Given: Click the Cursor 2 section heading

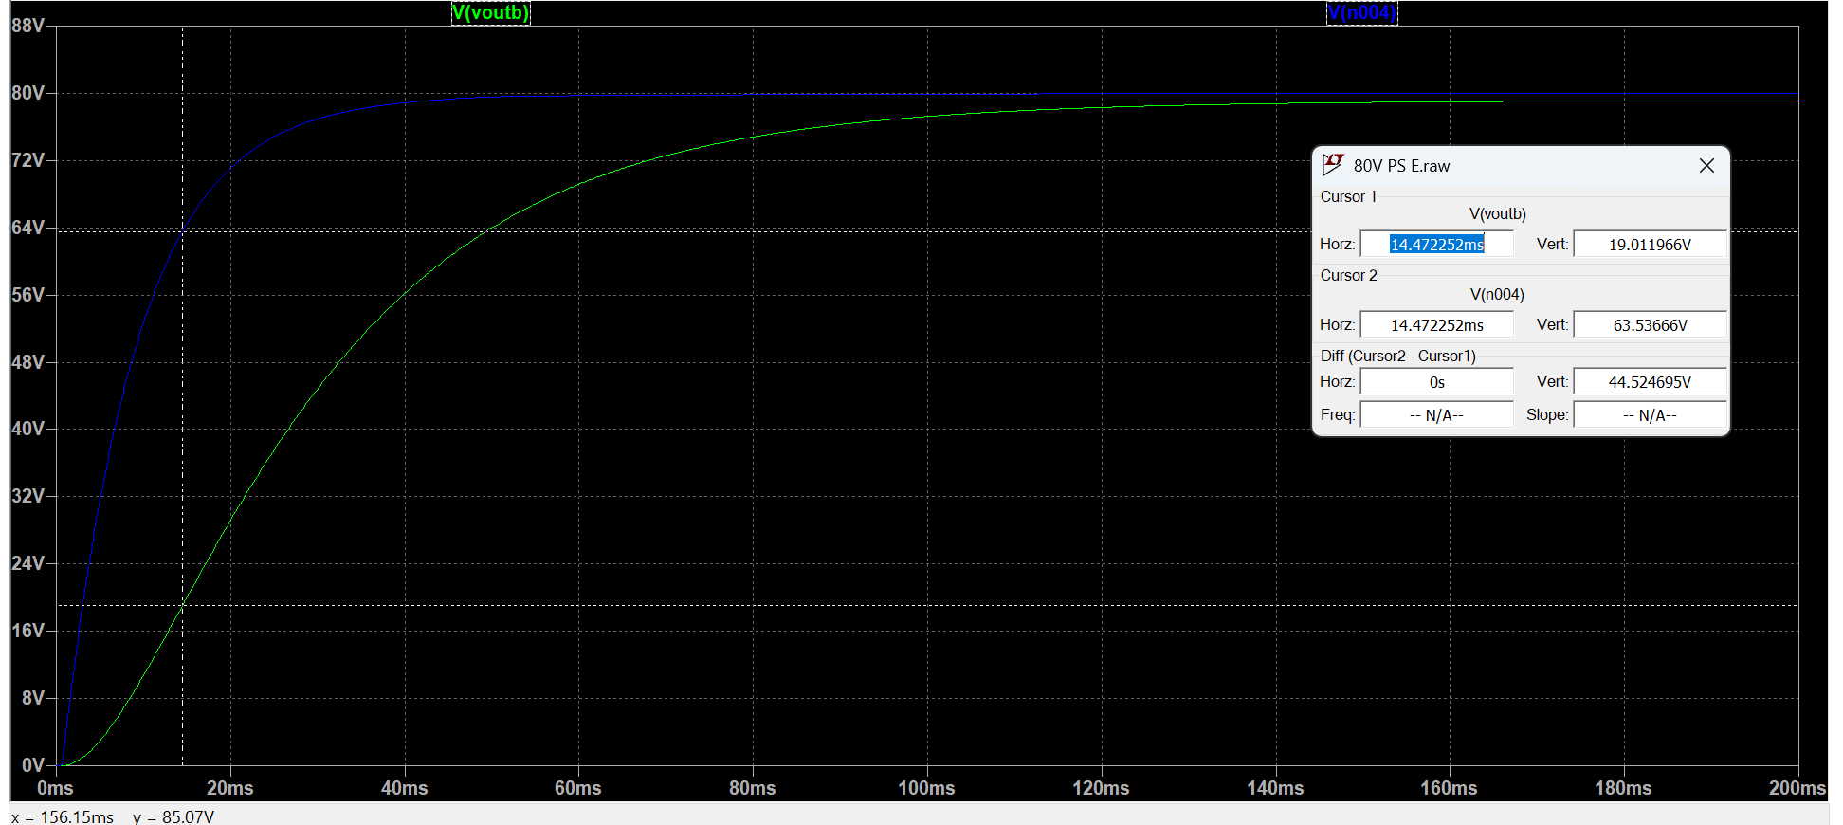Looking at the screenshot, I should [x=1348, y=275].
